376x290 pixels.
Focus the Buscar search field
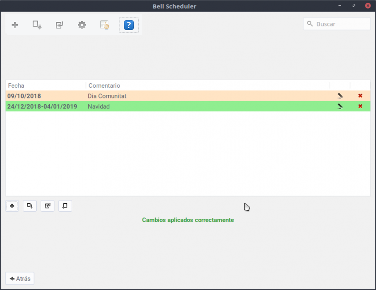pyautogui.click(x=340, y=24)
